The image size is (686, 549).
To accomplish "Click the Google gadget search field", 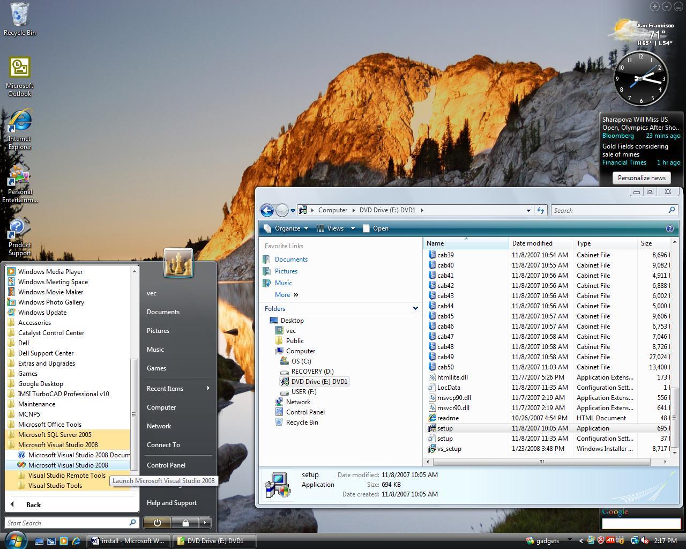I will click(x=641, y=523).
